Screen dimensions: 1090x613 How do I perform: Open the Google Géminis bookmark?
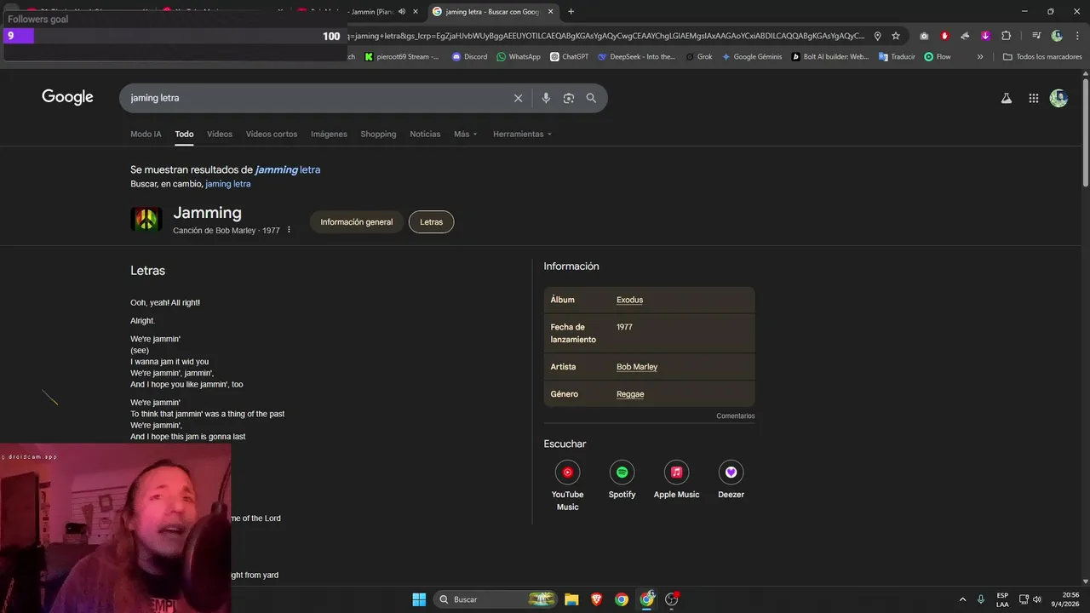coord(752,57)
